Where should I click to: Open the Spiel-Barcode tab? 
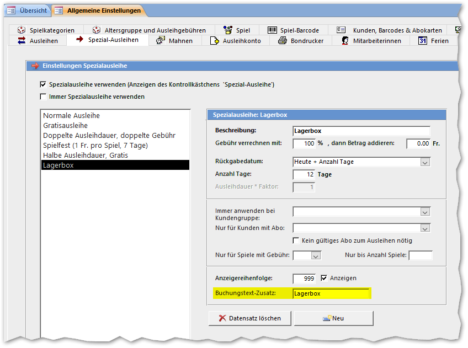point(294,30)
